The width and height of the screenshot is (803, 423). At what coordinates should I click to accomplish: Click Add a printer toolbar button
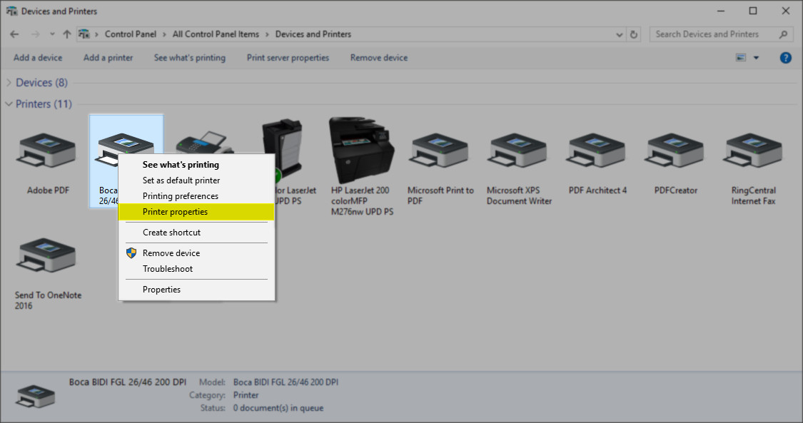click(x=108, y=58)
